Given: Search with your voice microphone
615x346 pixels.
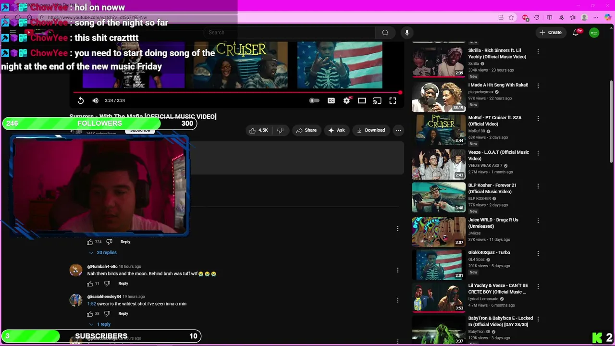Looking at the screenshot, I should coord(407,33).
